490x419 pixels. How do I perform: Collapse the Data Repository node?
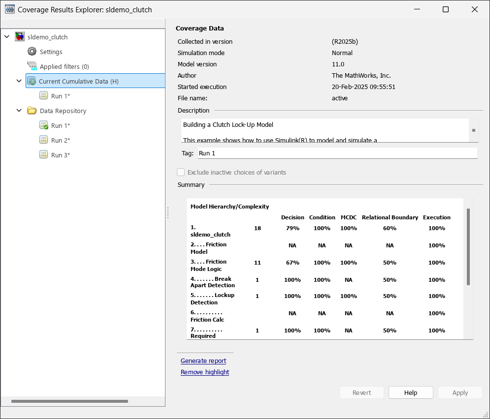point(19,111)
